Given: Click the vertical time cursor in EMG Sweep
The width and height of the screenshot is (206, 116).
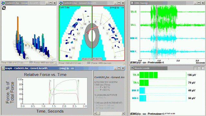Looking at the screenshot, I should 156,32.
